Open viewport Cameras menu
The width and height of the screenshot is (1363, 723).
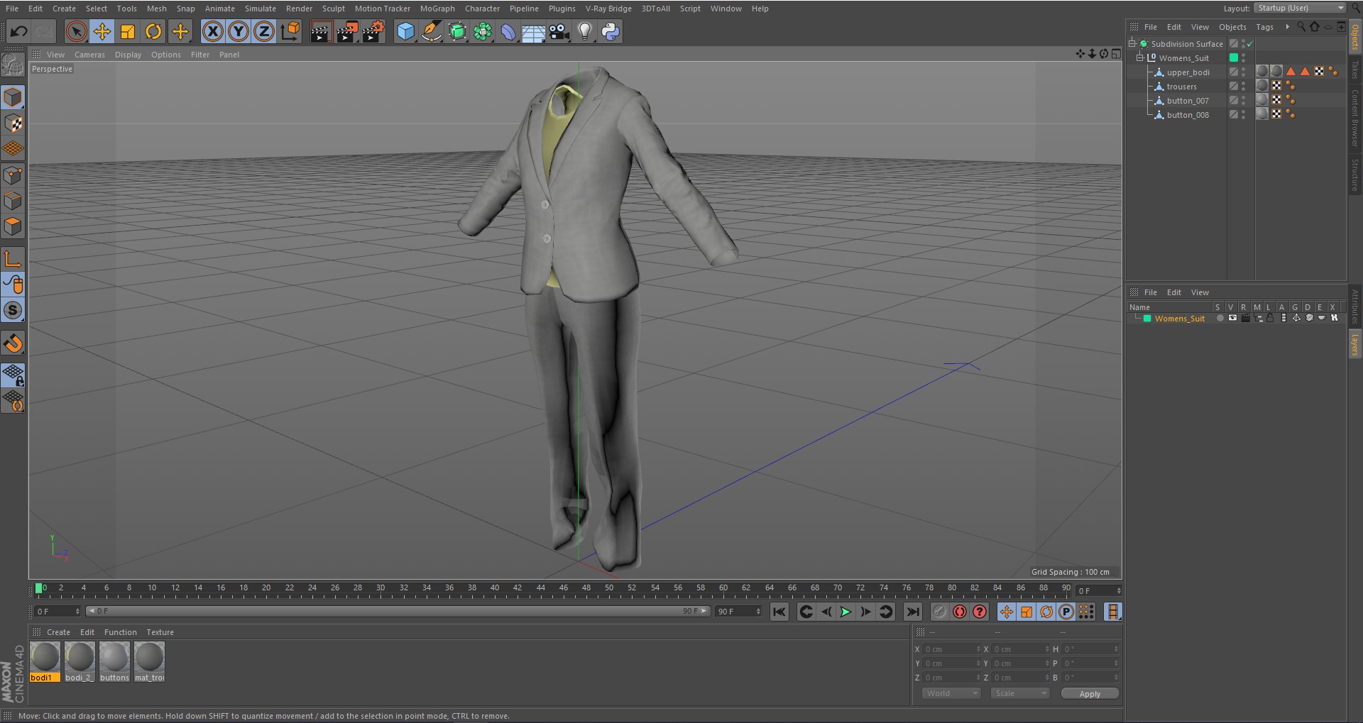point(89,55)
